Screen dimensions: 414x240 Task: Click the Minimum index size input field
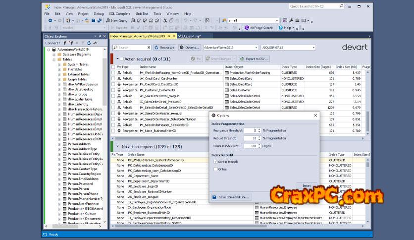tap(250, 146)
